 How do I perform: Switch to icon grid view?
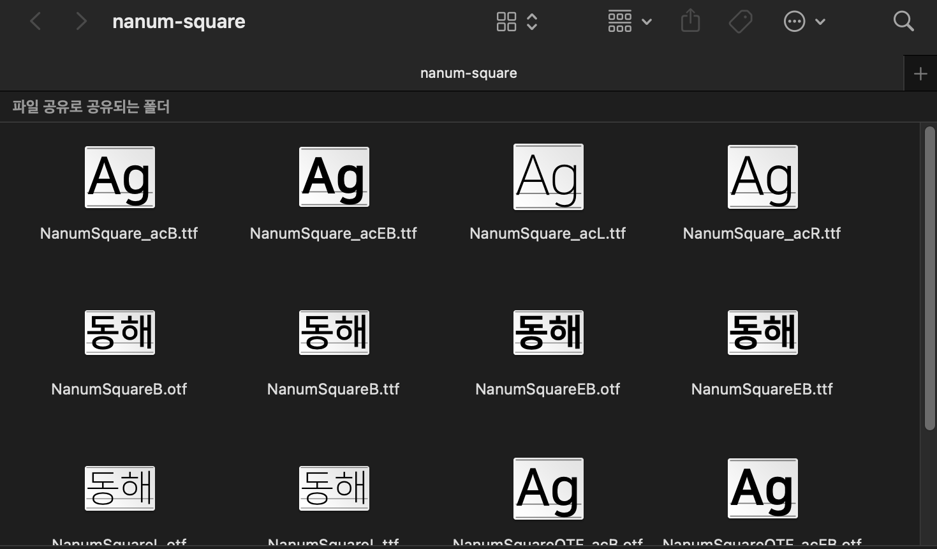pos(506,22)
